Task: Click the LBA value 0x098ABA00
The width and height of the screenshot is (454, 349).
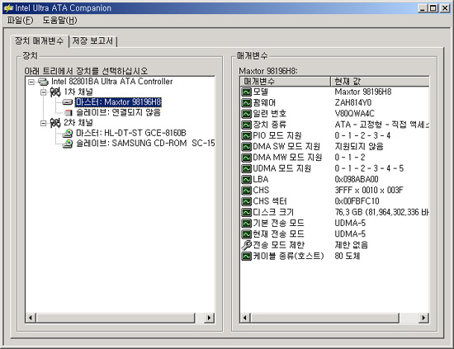Action: pyautogui.click(x=357, y=179)
